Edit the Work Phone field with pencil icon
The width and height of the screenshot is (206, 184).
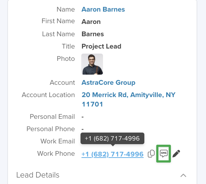coord(176,154)
